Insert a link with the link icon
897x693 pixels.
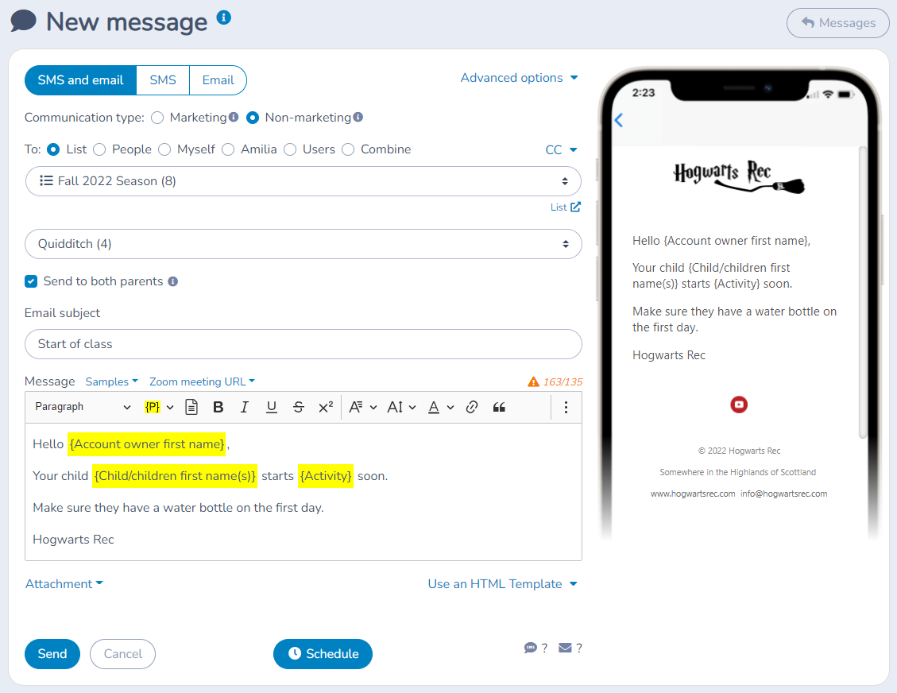tap(472, 407)
